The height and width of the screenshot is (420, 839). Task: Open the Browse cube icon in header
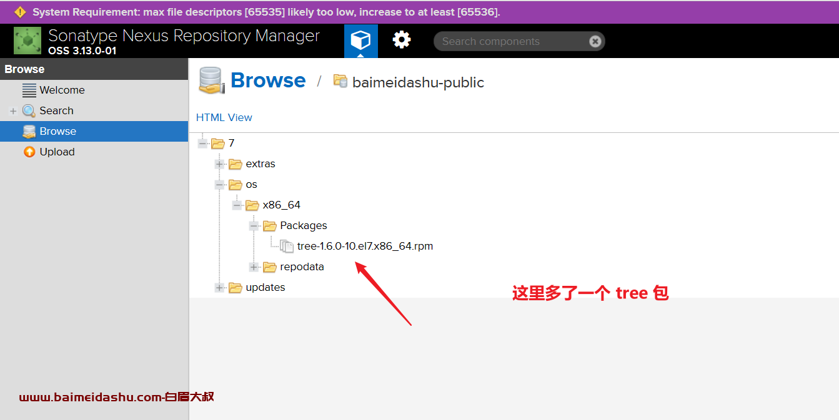point(360,41)
